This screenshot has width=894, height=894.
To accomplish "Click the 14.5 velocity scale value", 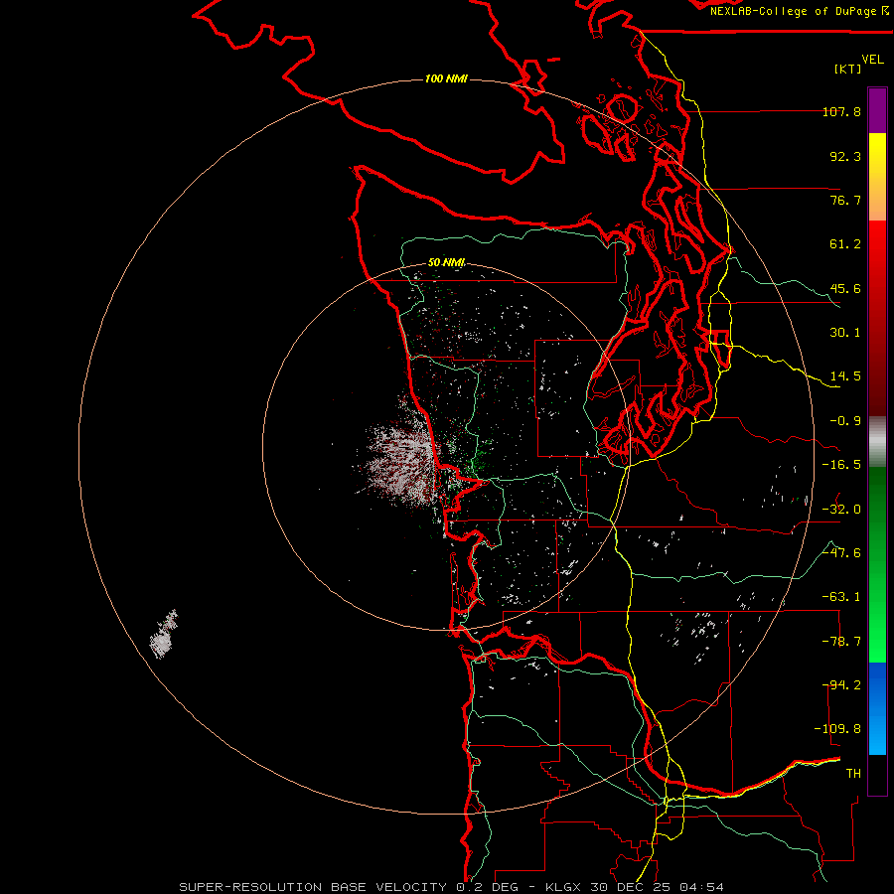I will point(845,376).
